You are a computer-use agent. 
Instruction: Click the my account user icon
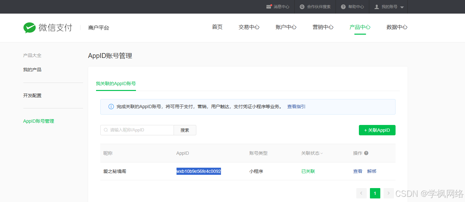377,6
